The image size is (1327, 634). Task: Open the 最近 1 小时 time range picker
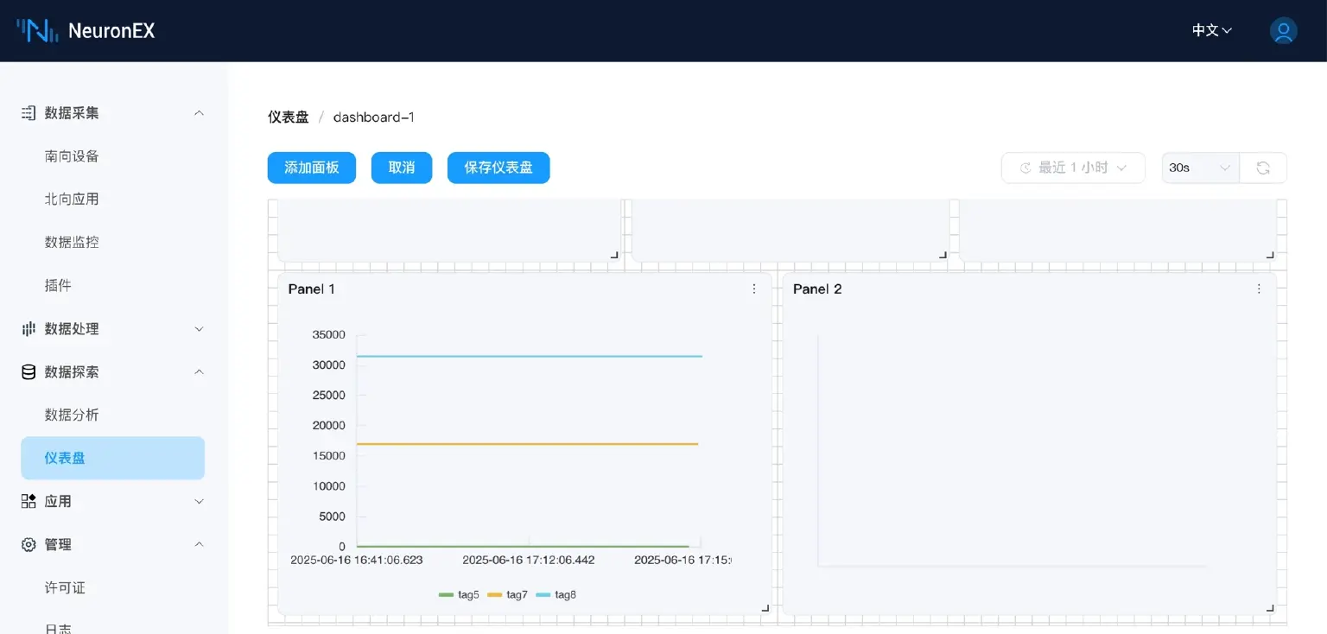pos(1073,168)
